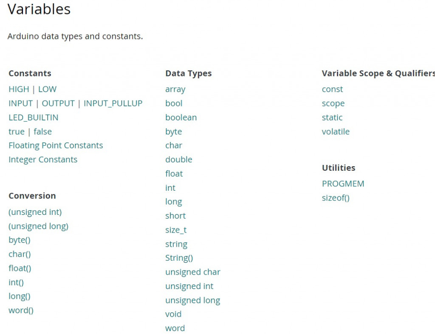Open the size_t data type link
Image resolution: width=435 pixels, height=334 pixels.
(x=176, y=230)
